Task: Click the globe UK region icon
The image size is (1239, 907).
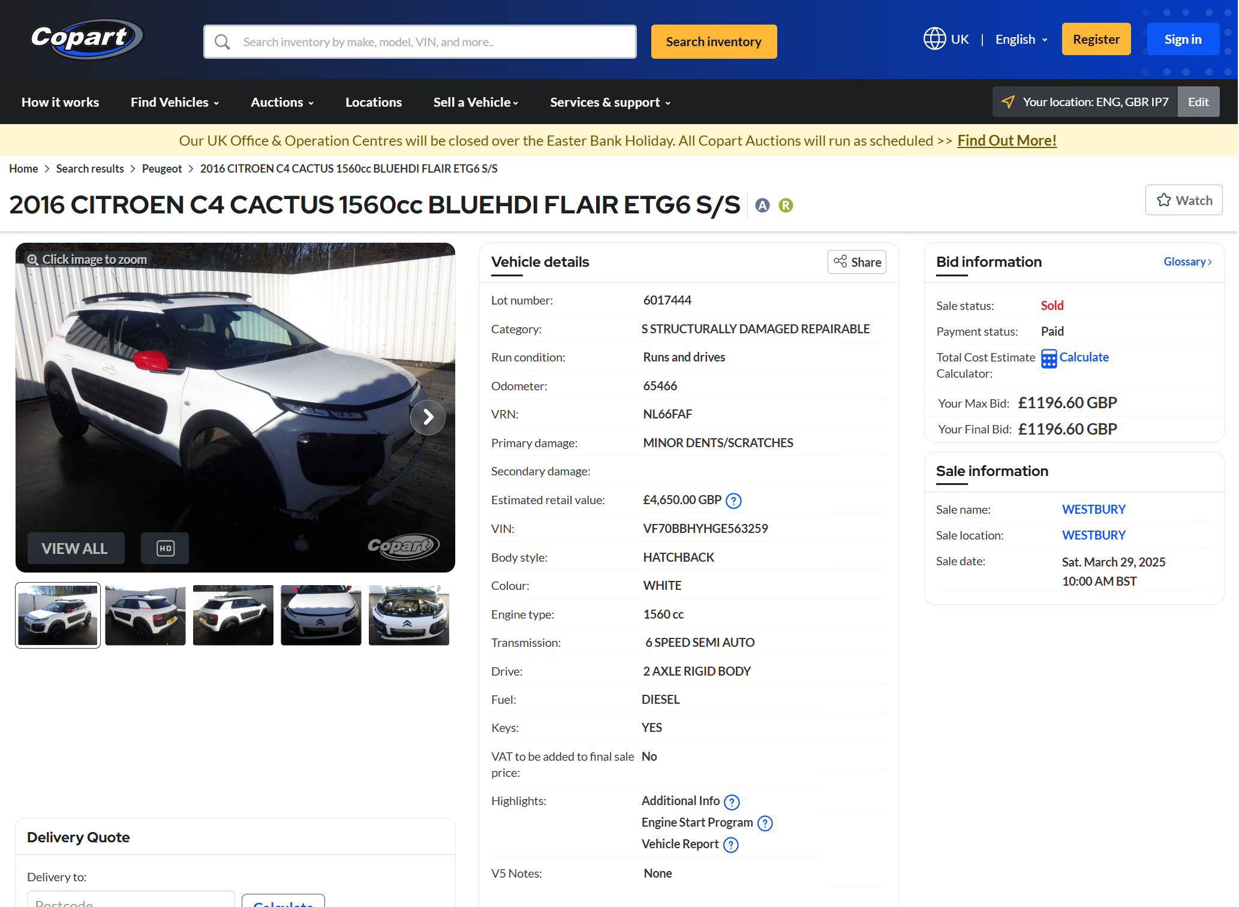Action: pyautogui.click(x=934, y=39)
